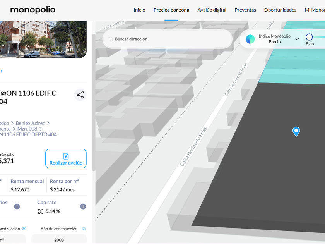Image resolution: width=325 pixels, height=244 pixels.
Task: Click the monopolio logo
Action: [x=33, y=10]
